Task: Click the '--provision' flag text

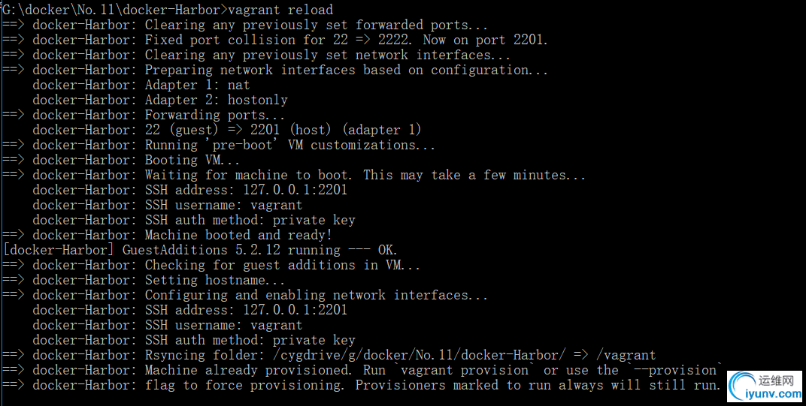Action: tap(674, 370)
